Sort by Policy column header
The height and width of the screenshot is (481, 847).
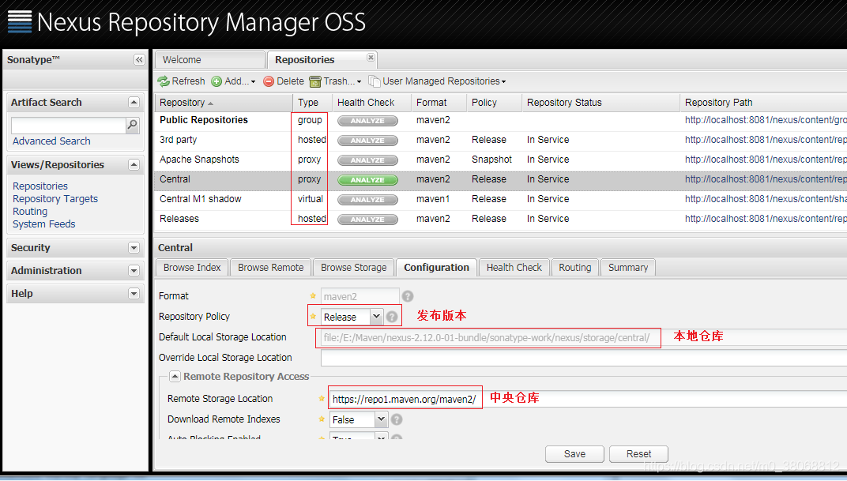[495, 103]
